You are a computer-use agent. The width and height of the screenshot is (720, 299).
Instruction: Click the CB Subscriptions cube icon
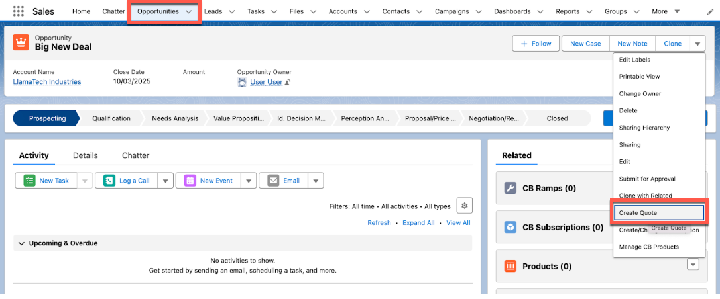click(510, 227)
